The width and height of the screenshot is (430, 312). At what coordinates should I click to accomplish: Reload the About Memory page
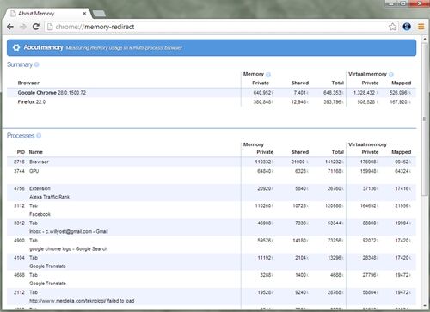pos(36,27)
